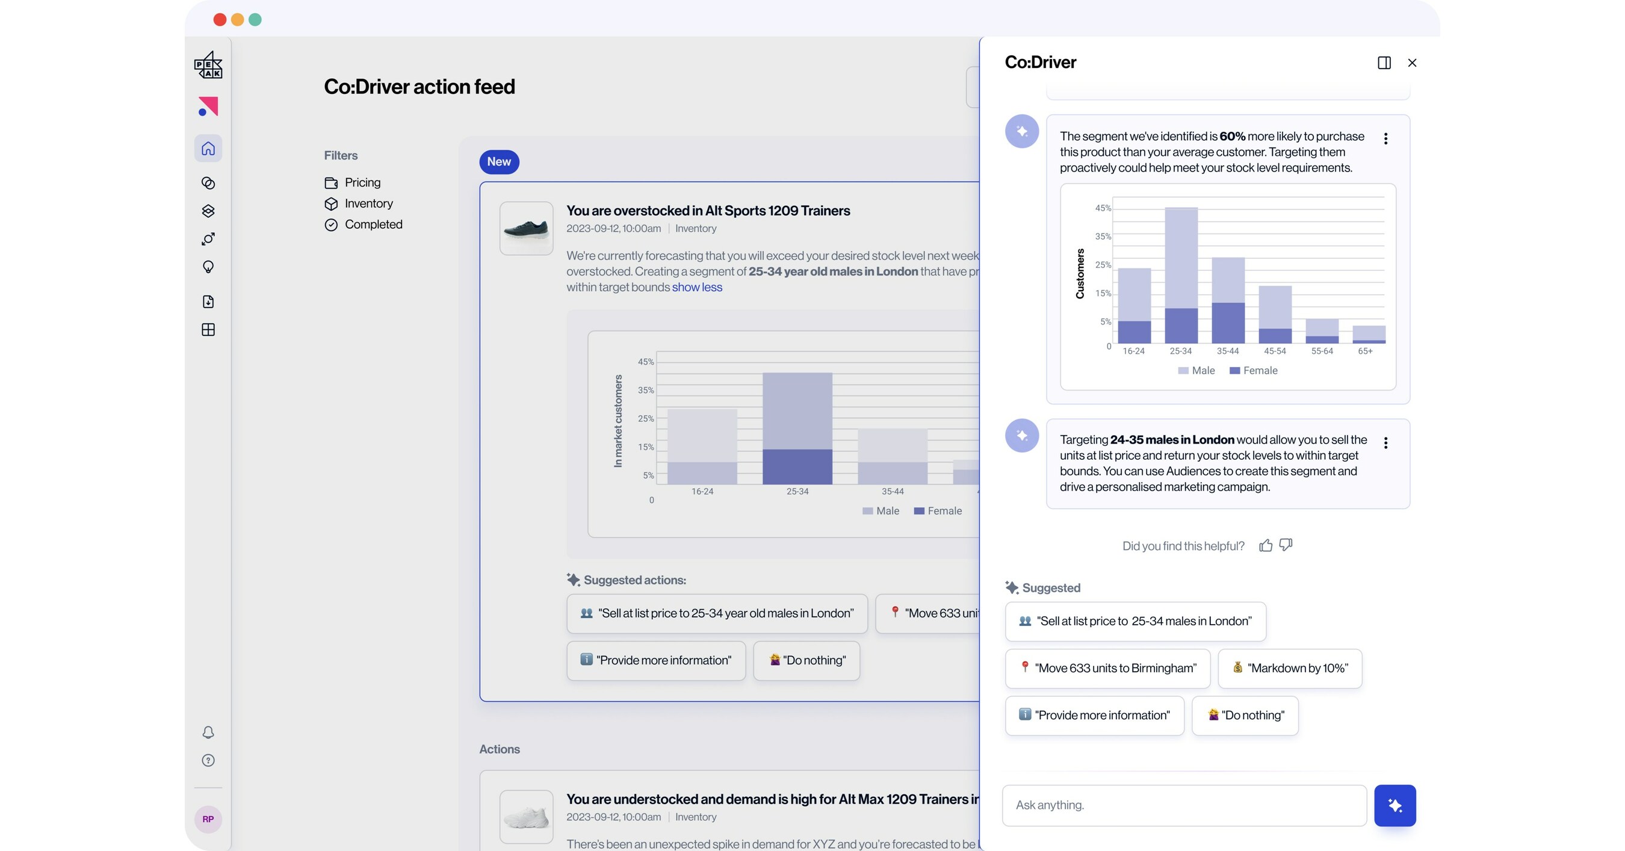Open the layers/segments icon in sidebar
1625x851 pixels.
[x=208, y=211]
